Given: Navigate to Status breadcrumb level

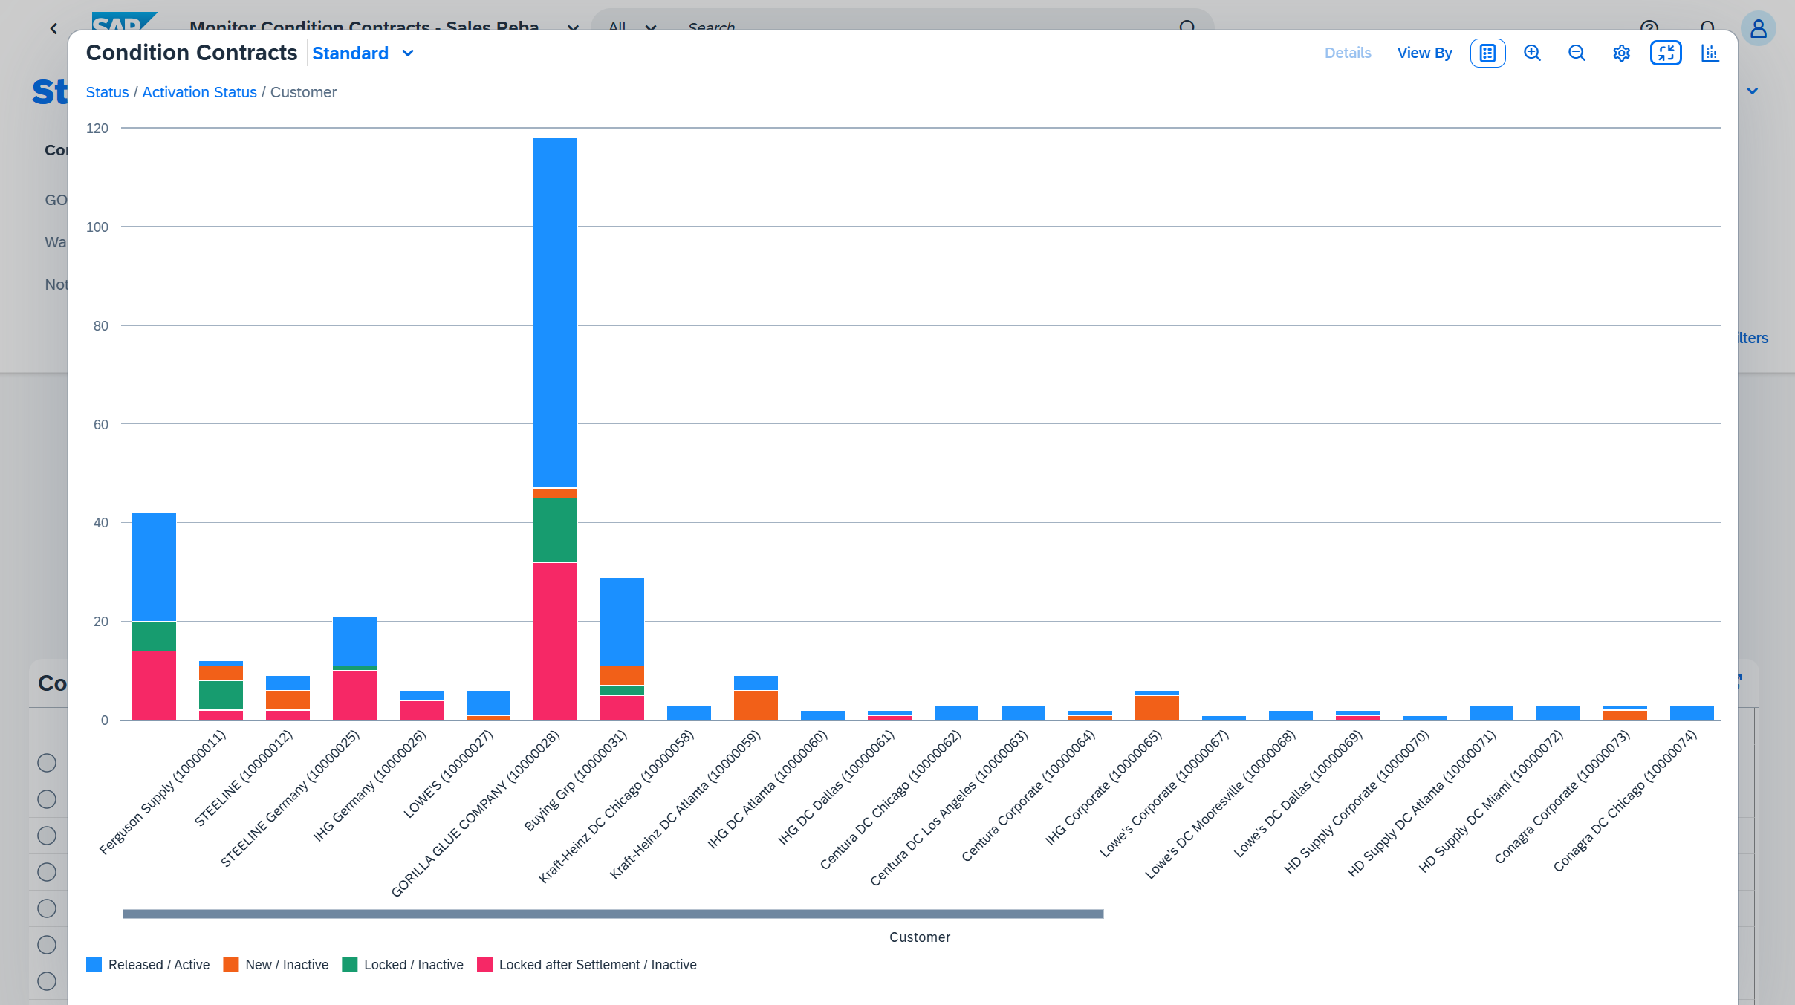Looking at the screenshot, I should tap(107, 92).
